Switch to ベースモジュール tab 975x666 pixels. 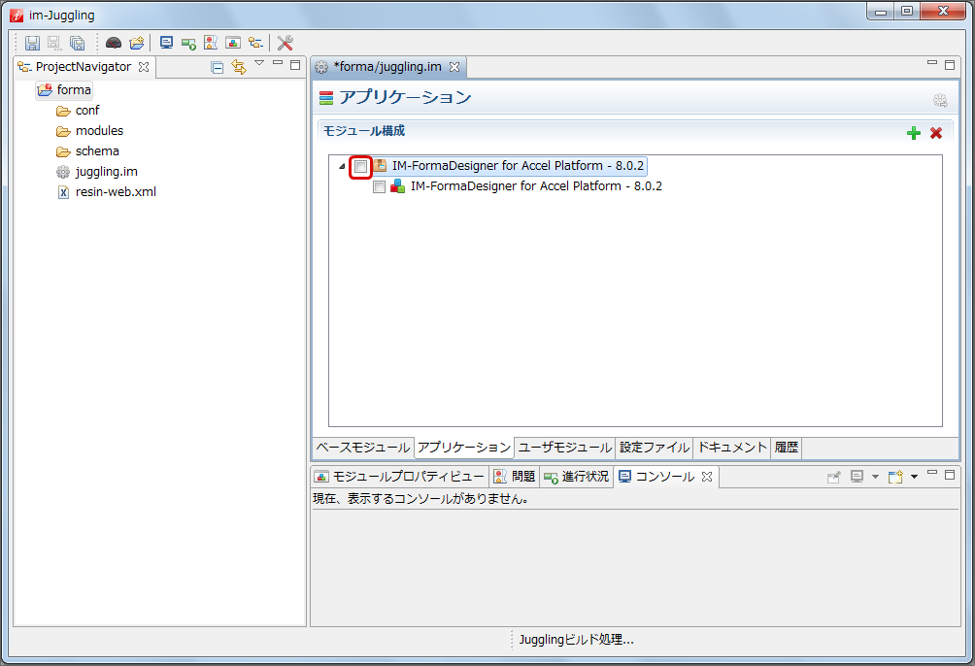tap(362, 448)
